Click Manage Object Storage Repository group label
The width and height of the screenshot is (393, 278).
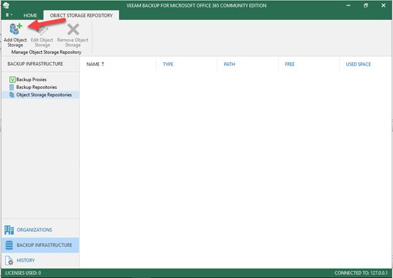(47, 52)
